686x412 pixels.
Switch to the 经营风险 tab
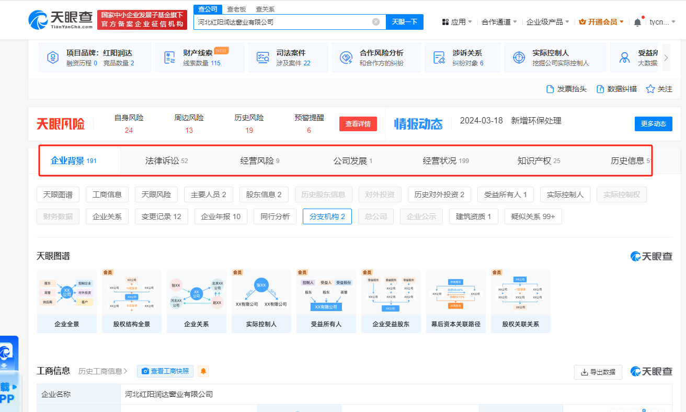point(260,161)
